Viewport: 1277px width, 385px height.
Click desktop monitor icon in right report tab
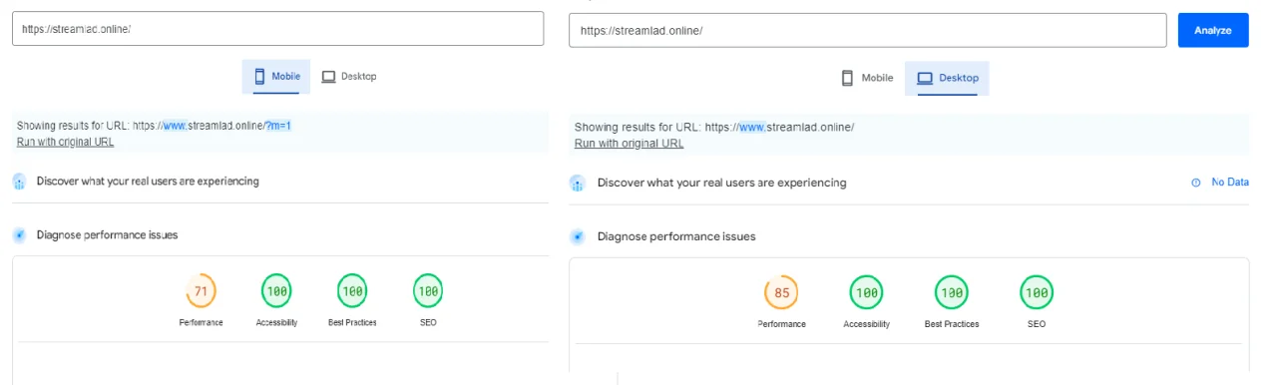pyautogui.click(x=924, y=78)
